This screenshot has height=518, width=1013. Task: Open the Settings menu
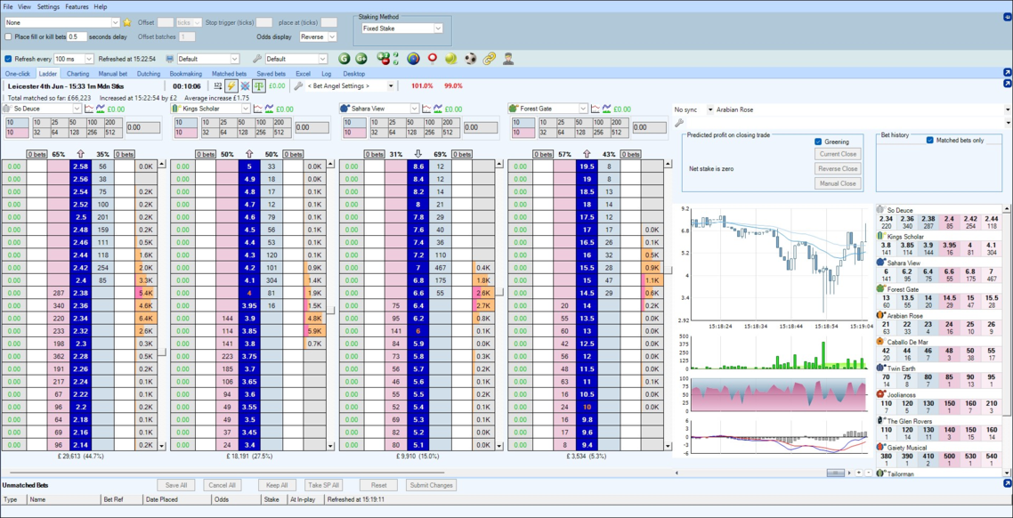point(48,6)
